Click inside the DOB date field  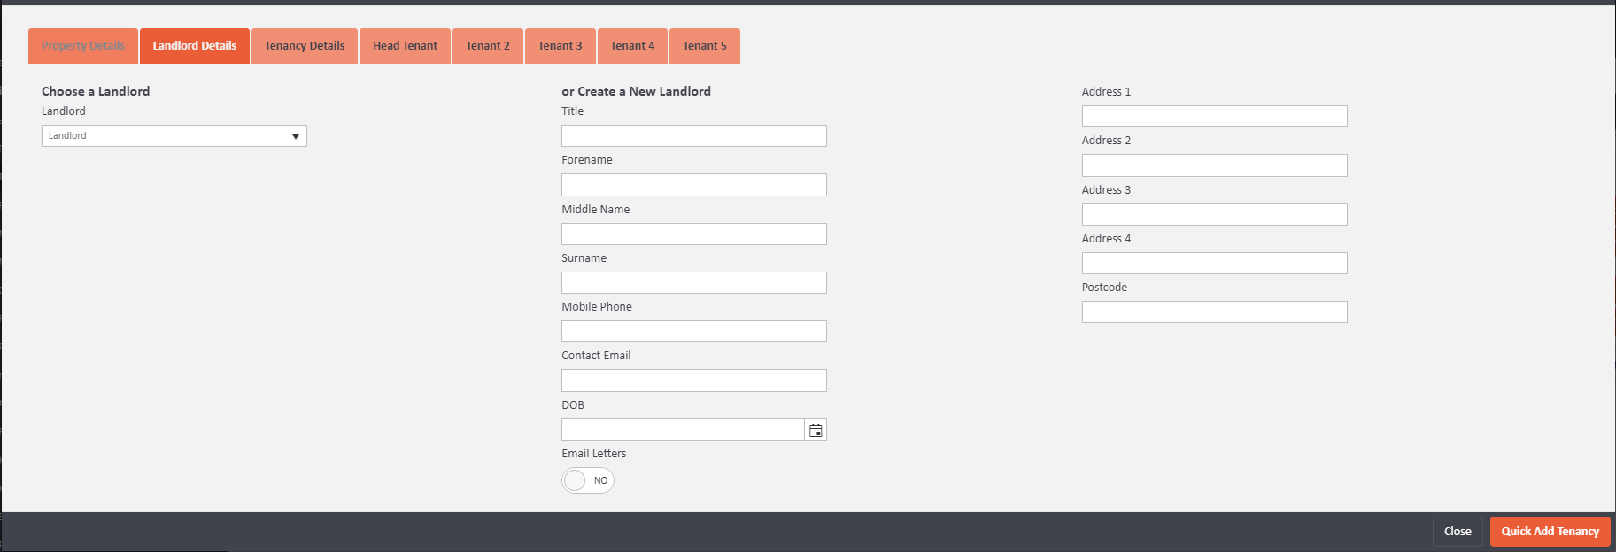[682, 430]
